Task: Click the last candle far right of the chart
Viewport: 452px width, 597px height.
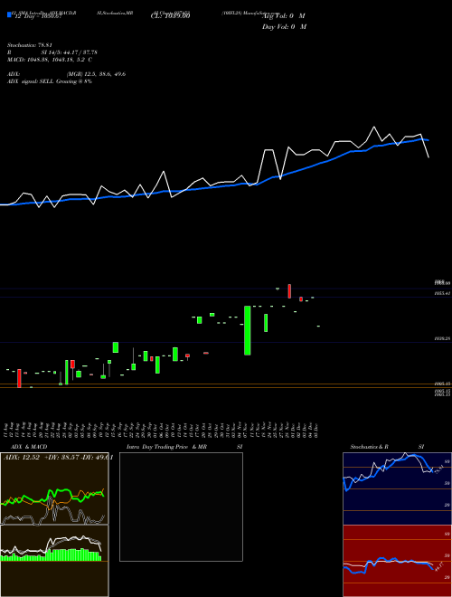Action: (318, 327)
